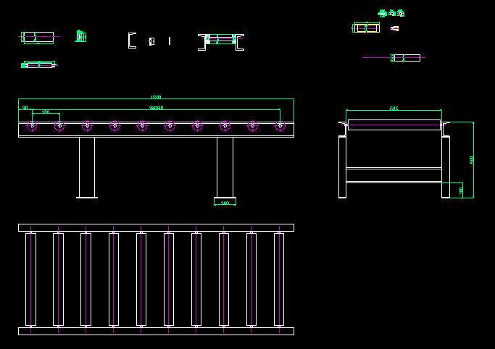Click the rightmost magenta roller circle in side view
This screenshot has width=495, height=349.
pos(280,126)
